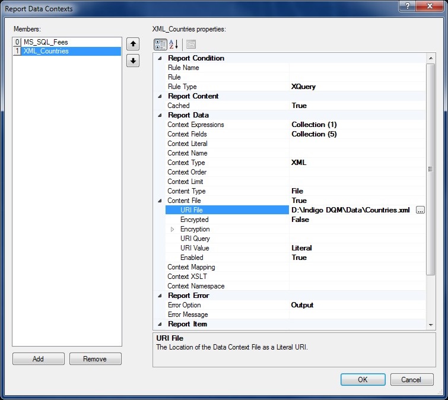The height and width of the screenshot is (400, 448).
Task: Click the help question mark button
Action: pos(406,6)
